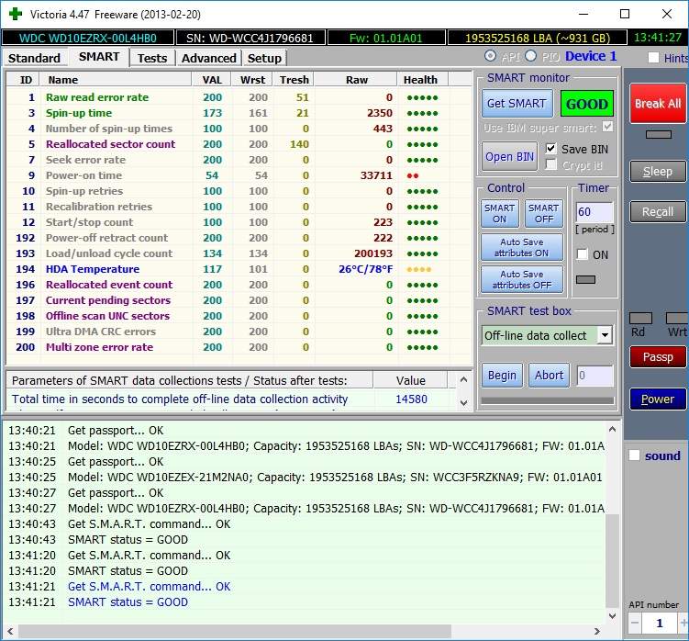Click the drive model WDC WD10EZRX-00L4HB0 field
This screenshot has height=641, width=689.
[88, 38]
